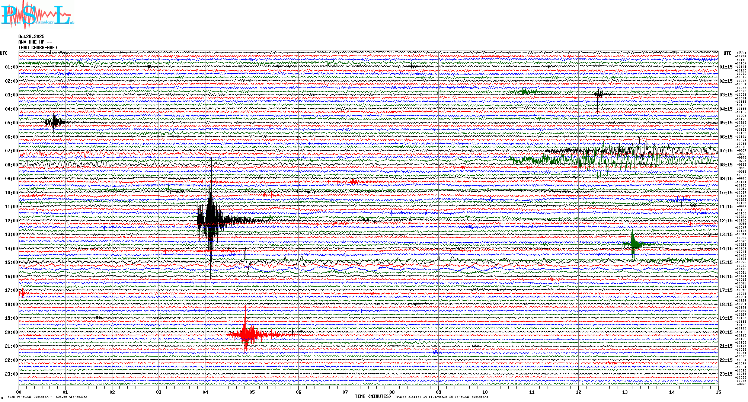Click the Oct 28, 2025 date label
The height and width of the screenshot is (402, 748).
[31, 36]
